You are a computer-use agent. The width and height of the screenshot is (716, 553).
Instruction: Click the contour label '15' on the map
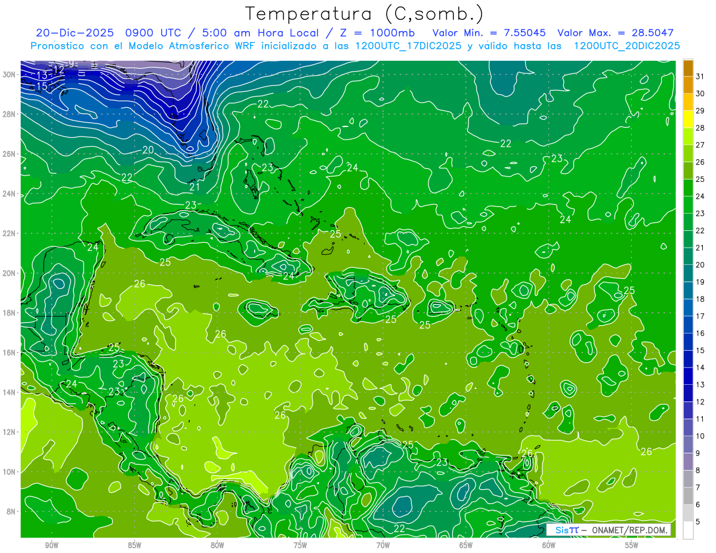click(x=42, y=86)
